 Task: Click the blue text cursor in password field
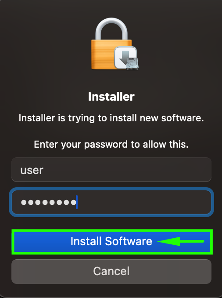click(x=77, y=202)
